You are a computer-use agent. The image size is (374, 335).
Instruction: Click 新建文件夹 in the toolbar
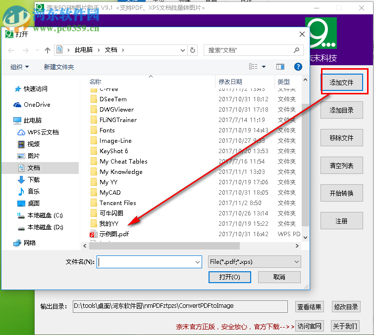pos(59,67)
